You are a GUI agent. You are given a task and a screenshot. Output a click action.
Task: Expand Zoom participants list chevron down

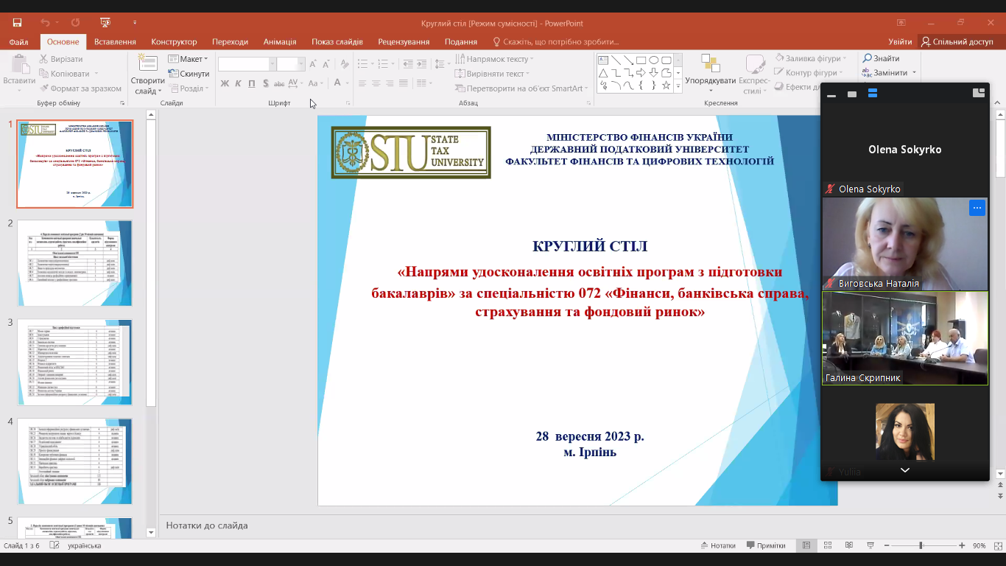point(905,470)
